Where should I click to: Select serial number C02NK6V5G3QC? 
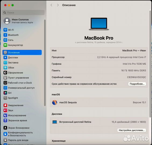coord(136,77)
